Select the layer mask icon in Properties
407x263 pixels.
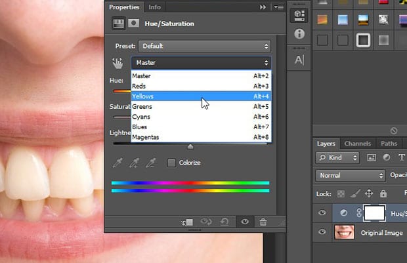pyautogui.click(x=134, y=24)
